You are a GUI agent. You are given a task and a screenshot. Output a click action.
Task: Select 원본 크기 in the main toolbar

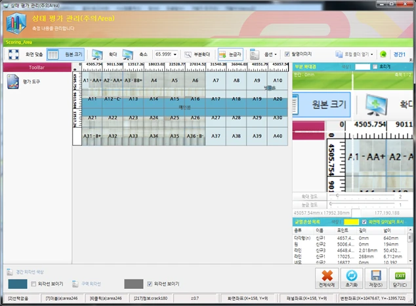point(66,54)
